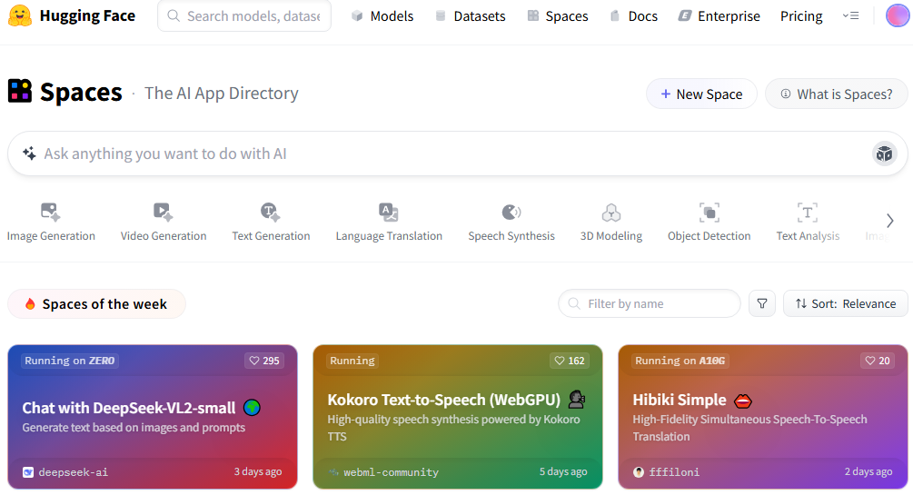Open the webml-community author link
Screen dimensions: 913x495
click(x=391, y=472)
